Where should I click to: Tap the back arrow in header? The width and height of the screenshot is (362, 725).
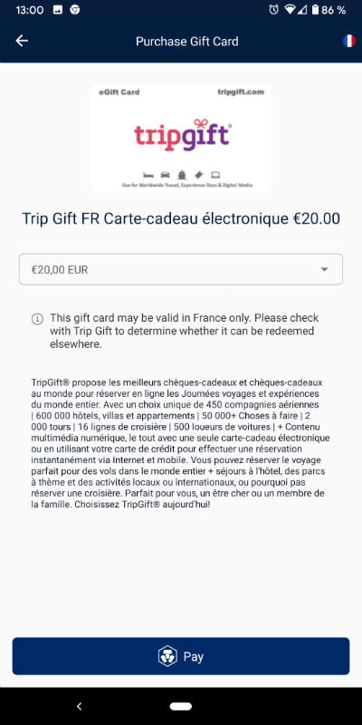coord(22,41)
